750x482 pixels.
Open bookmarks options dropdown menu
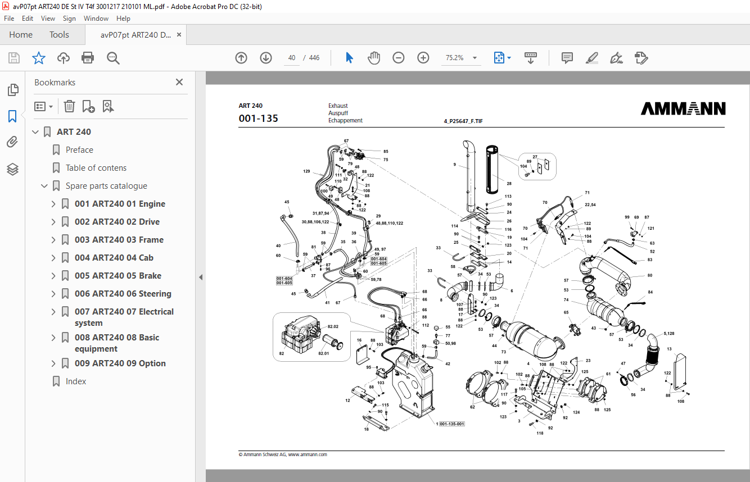click(x=44, y=106)
